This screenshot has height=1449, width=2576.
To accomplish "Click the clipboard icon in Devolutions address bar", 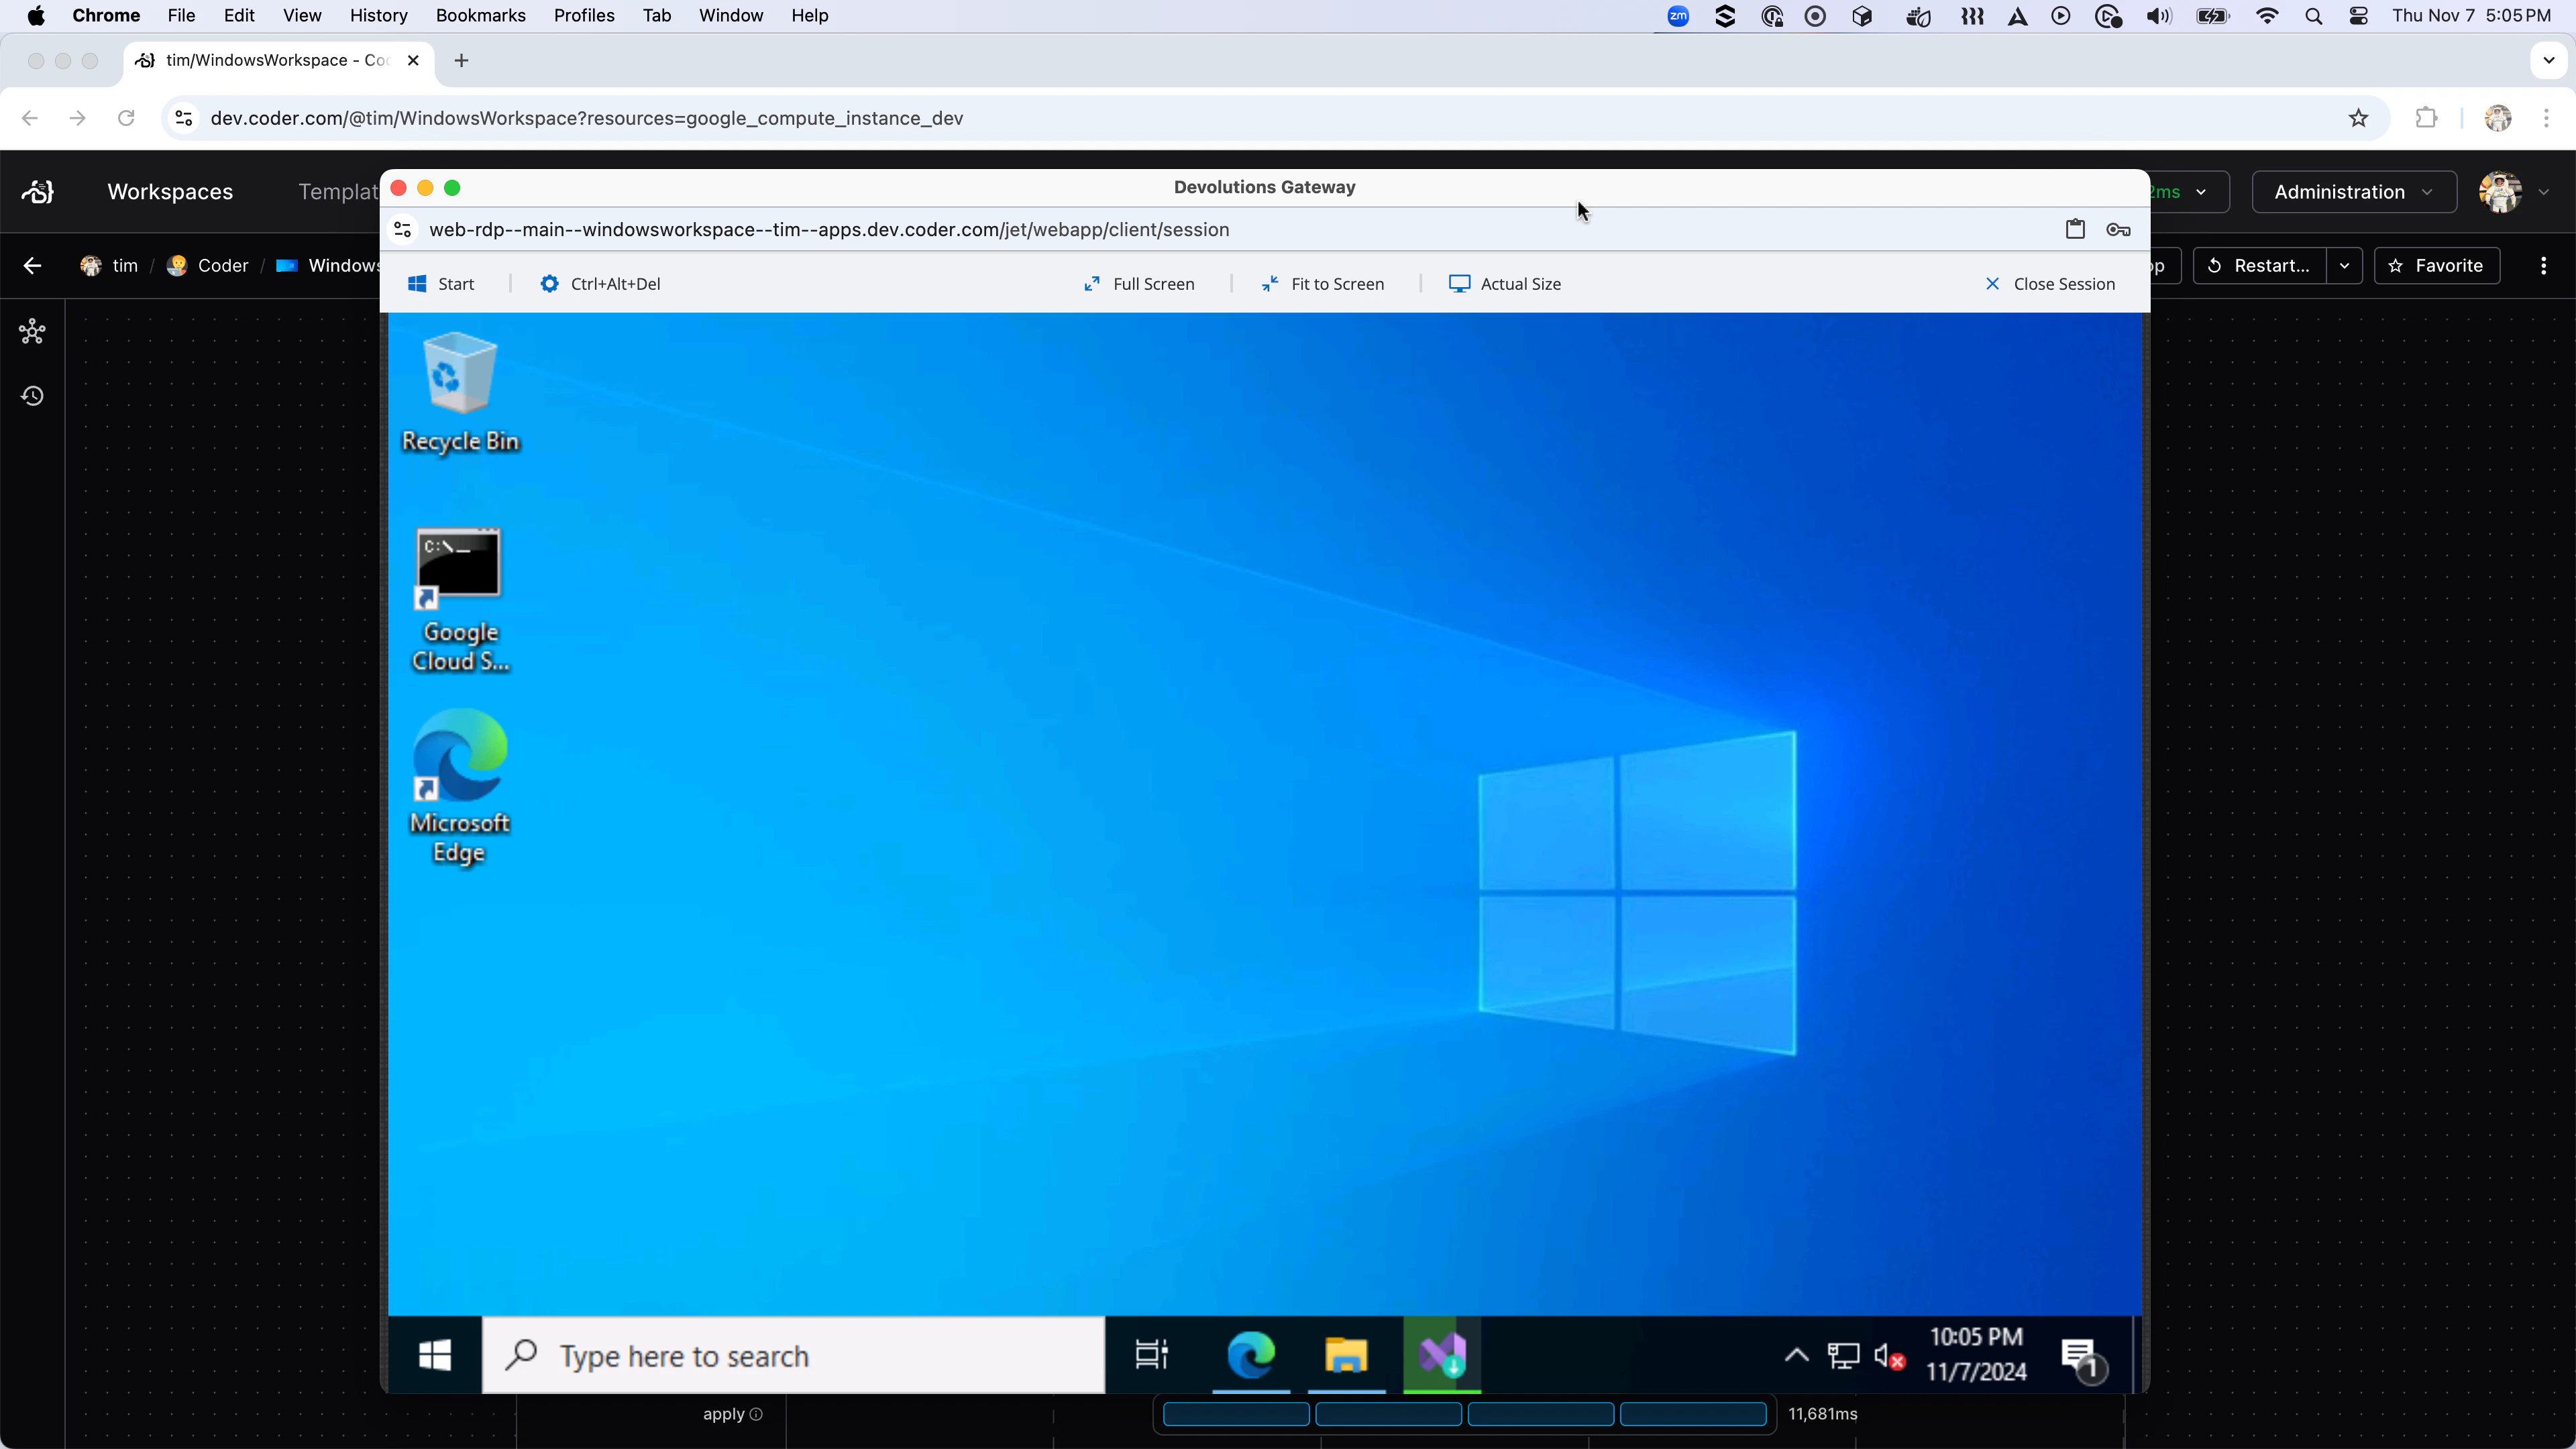I will coord(2075,230).
